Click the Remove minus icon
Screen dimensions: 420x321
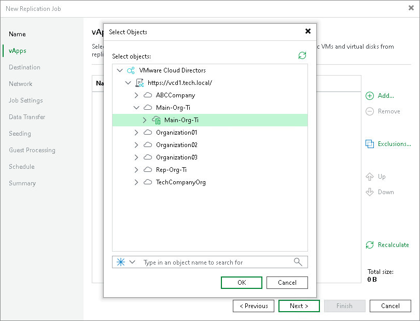tap(370, 111)
